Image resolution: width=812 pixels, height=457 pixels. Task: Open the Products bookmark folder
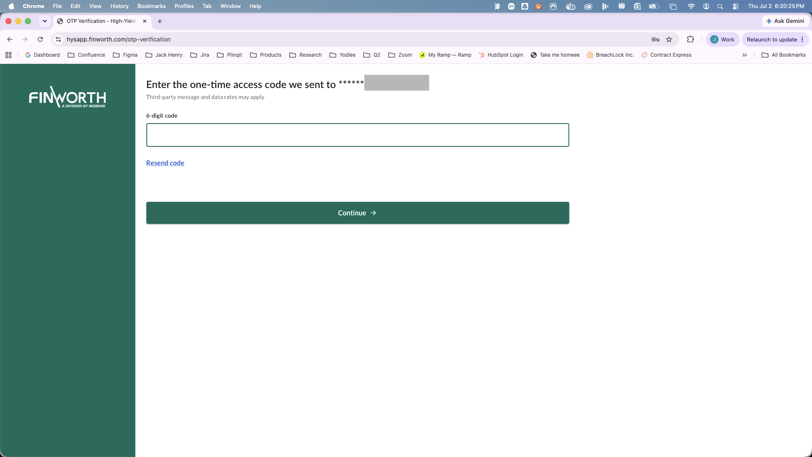coord(266,55)
